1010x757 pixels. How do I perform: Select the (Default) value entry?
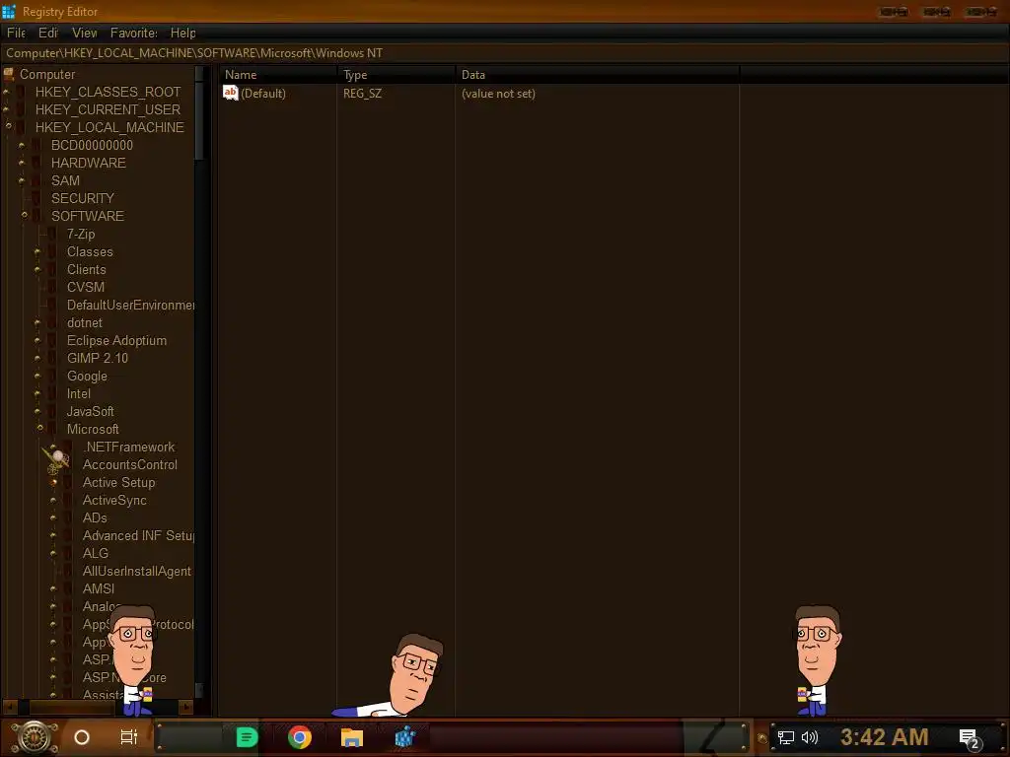pyautogui.click(x=262, y=94)
